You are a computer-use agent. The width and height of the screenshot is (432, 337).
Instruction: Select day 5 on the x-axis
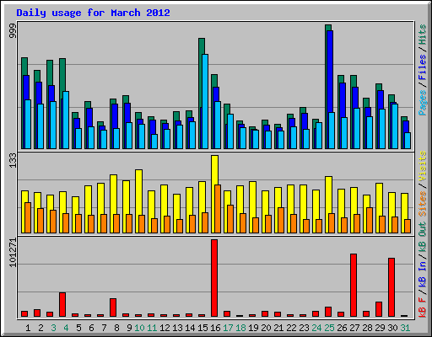[78, 328]
